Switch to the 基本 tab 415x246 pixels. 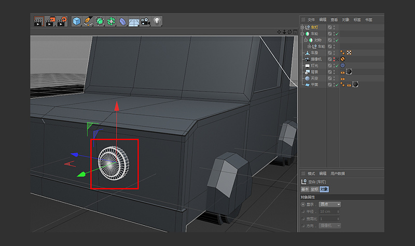(x=305, y=189)
